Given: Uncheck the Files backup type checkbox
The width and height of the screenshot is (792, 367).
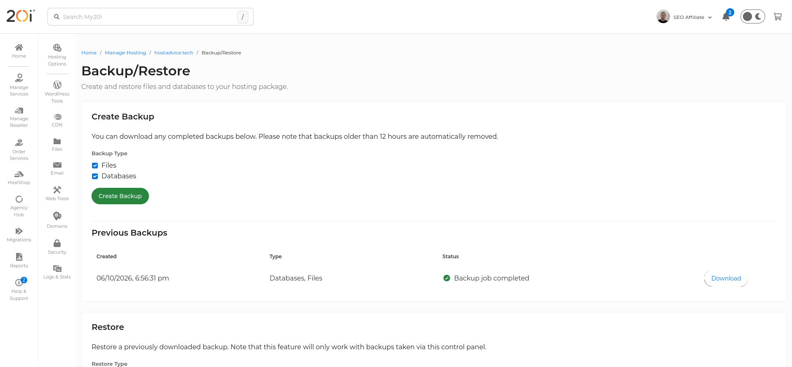Looking at the screenshot, I should click(95, 166).
